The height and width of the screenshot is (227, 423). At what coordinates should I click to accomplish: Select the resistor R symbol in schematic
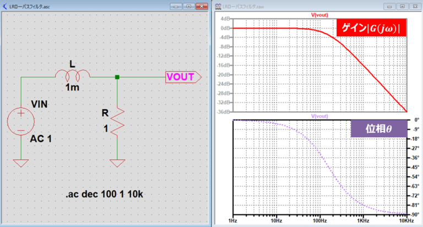tap(117, 121)
